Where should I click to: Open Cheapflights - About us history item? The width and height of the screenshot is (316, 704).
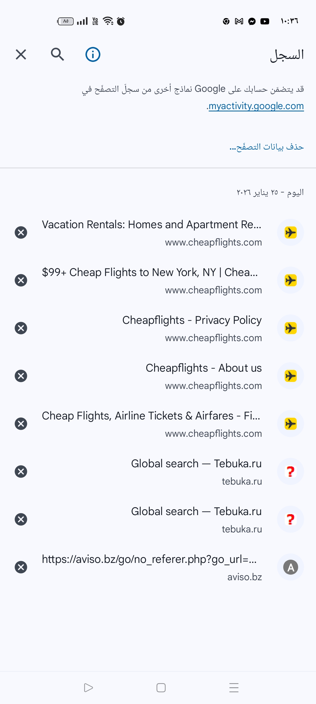tap(204, 368)
